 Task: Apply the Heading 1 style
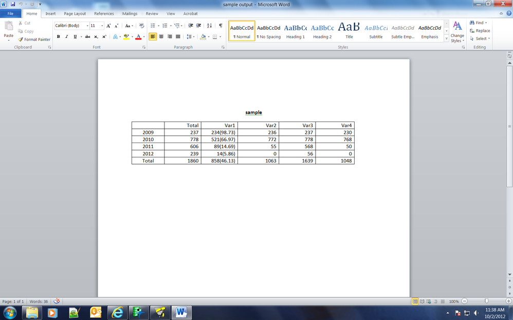point(296,31)
